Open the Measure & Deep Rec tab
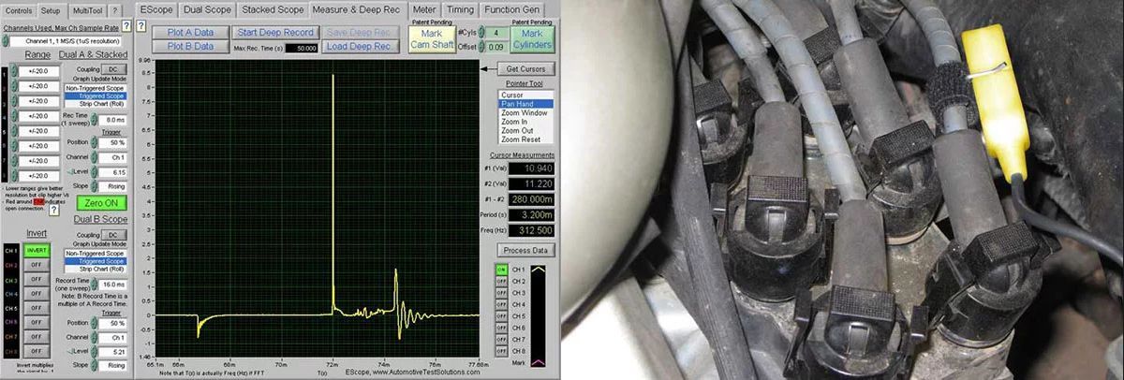This screenshot has height=380, width=1124. point(356,9)
